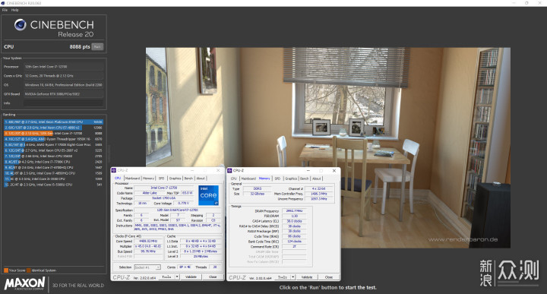This screenshot has height=294, width=547.
Task: Switch to SPD tab in the right CPU-Z window
Action: [x=277, y=179]
